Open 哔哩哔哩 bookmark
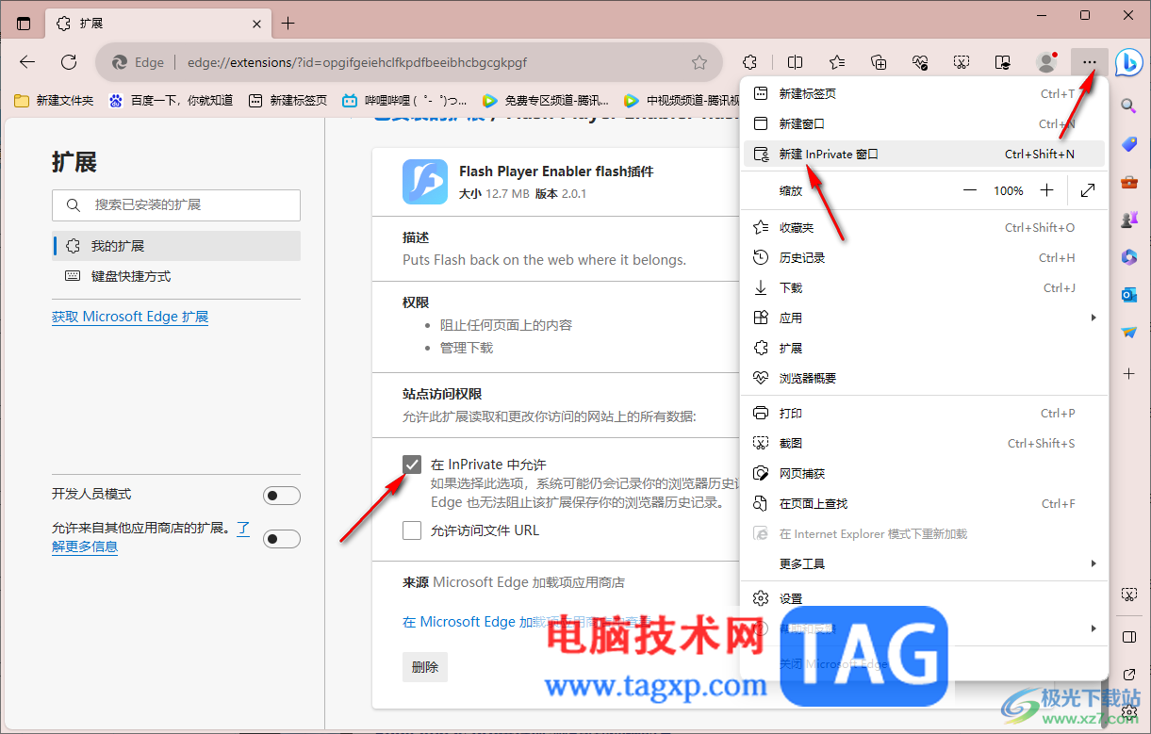Image resolution: width=1151 pixels, height=734 pixels. click(x=404, y=100)
